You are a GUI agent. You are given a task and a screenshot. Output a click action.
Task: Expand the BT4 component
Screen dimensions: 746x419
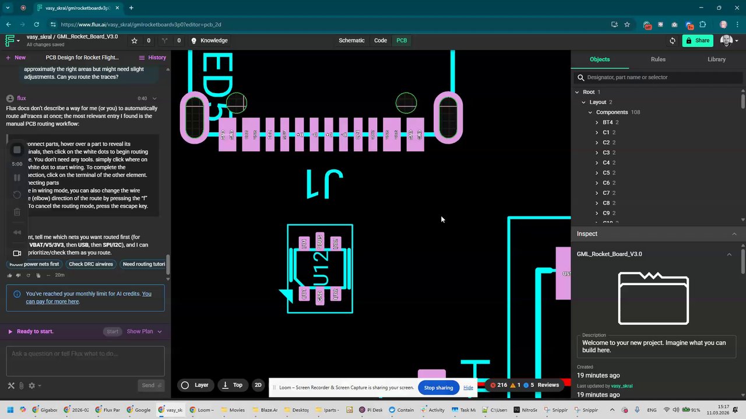point(597,123)
